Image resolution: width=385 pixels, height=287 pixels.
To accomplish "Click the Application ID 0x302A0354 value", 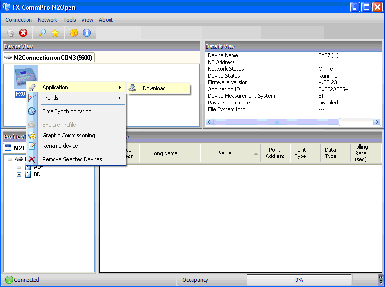I will click(333, 89).
